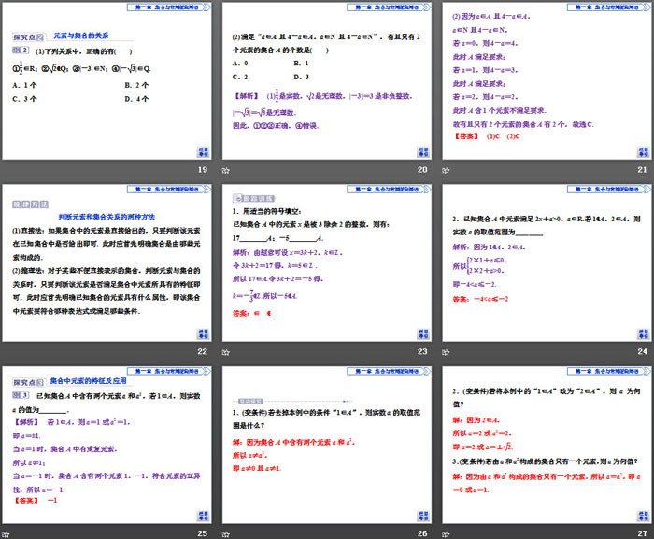
Task: Select slide 27 thumbnail with variation questions 2 and 3
Action: click(547, 445)
